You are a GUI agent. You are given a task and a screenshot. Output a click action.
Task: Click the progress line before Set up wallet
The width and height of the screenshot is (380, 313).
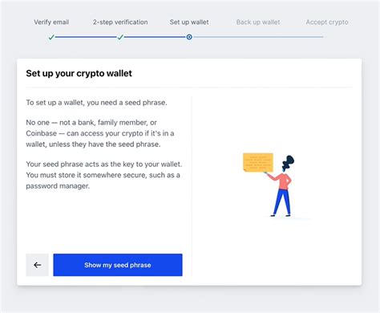155,37
